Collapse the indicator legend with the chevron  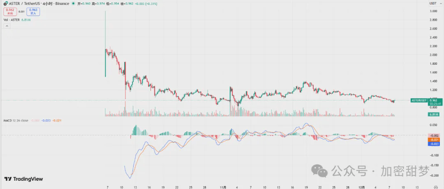(7, 26)
